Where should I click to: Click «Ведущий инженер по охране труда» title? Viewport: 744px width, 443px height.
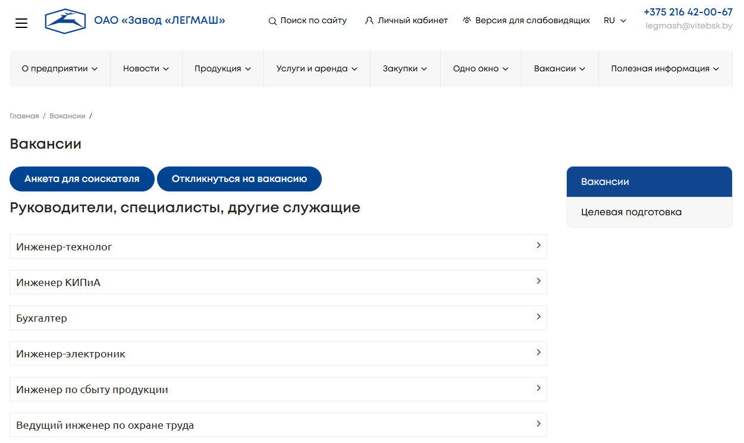105,426
